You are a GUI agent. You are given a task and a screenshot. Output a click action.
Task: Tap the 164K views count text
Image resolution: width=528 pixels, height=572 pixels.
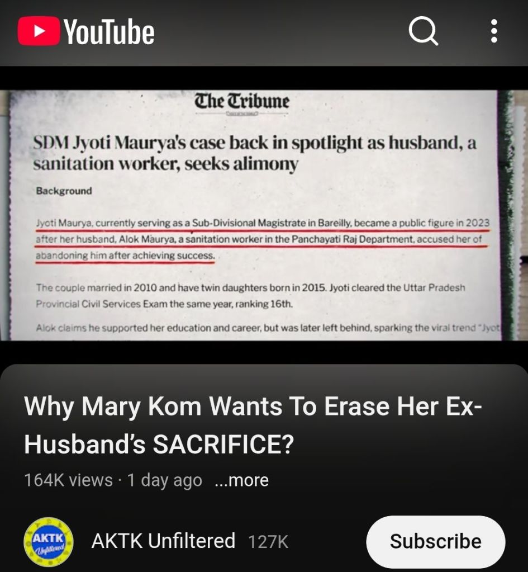pyautogui.click(x=69, y=480)
